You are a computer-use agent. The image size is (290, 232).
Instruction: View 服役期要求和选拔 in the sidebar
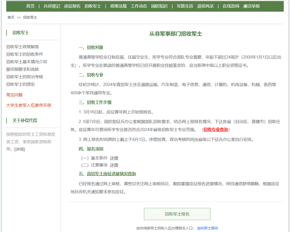[x=23, y=69]
